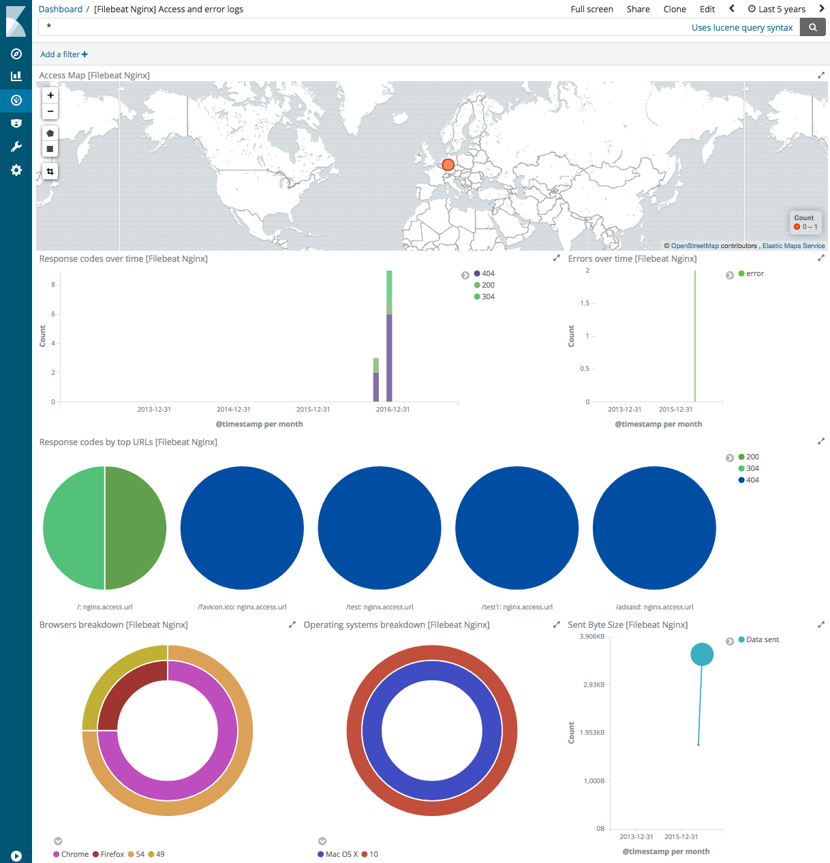This screenshot has width=830, height=863.
Task: Open the Discover app from the sidebar
Action: [16, 54]
